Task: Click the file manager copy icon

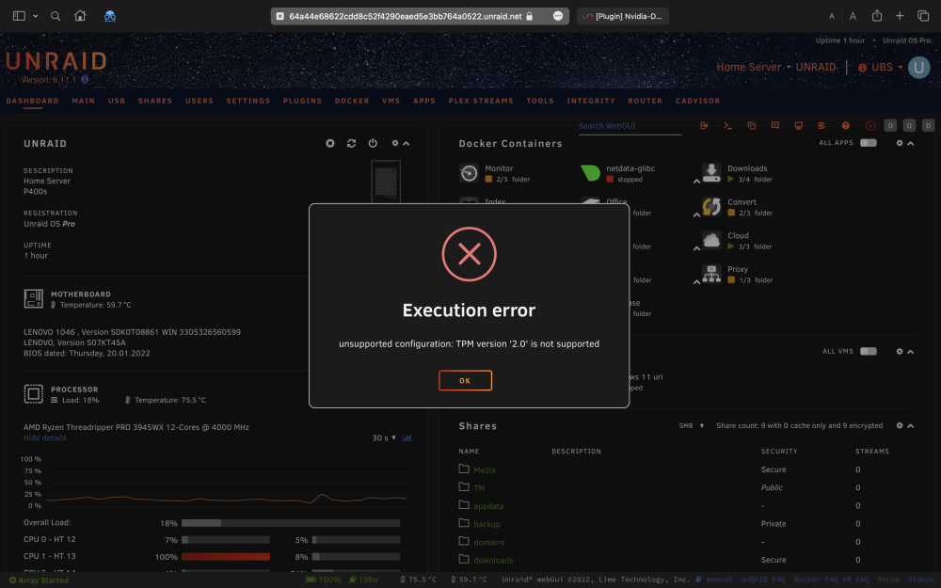Action: (751, 125)
